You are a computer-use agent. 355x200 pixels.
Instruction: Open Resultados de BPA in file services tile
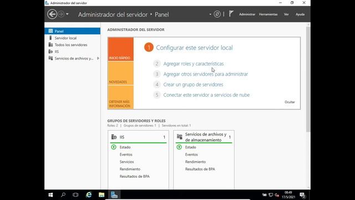click(x=200, y=169)
